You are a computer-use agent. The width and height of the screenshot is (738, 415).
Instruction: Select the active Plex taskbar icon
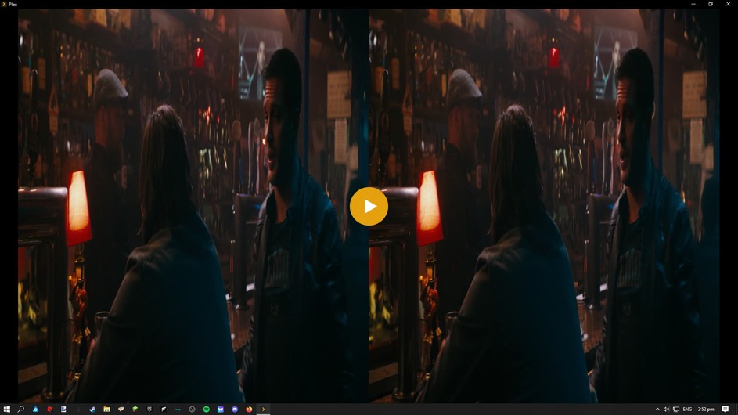pyautogui.click(x=263, y=410)
